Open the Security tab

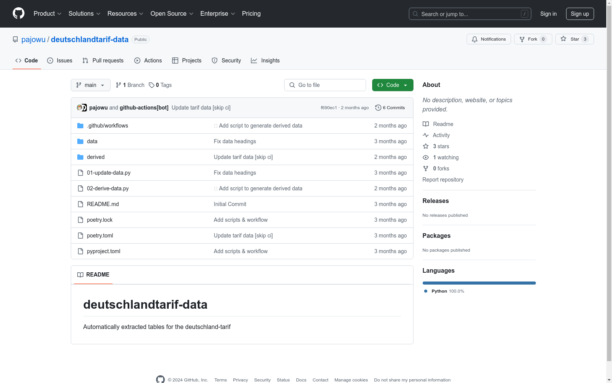[226, 61]
